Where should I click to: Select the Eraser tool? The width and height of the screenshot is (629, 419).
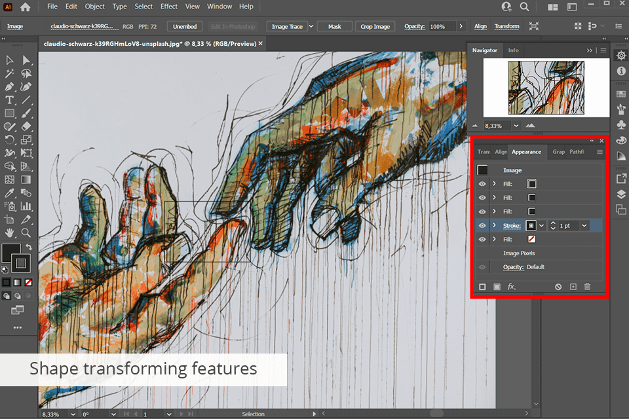click(x=26, y=126)
